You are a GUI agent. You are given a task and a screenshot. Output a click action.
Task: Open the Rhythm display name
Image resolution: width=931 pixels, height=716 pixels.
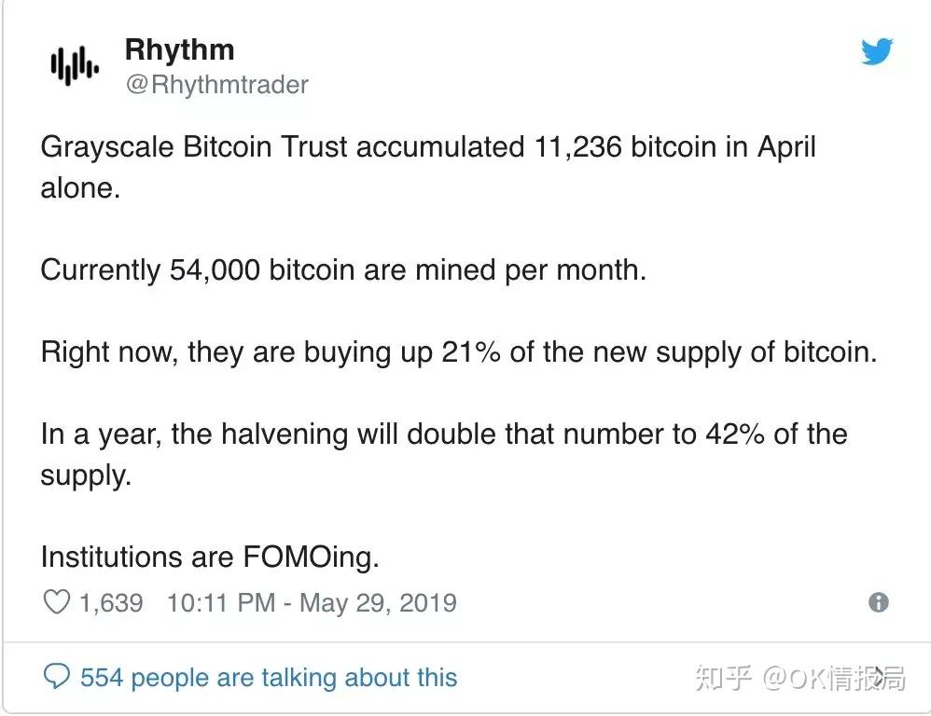[x=179, y=49]
